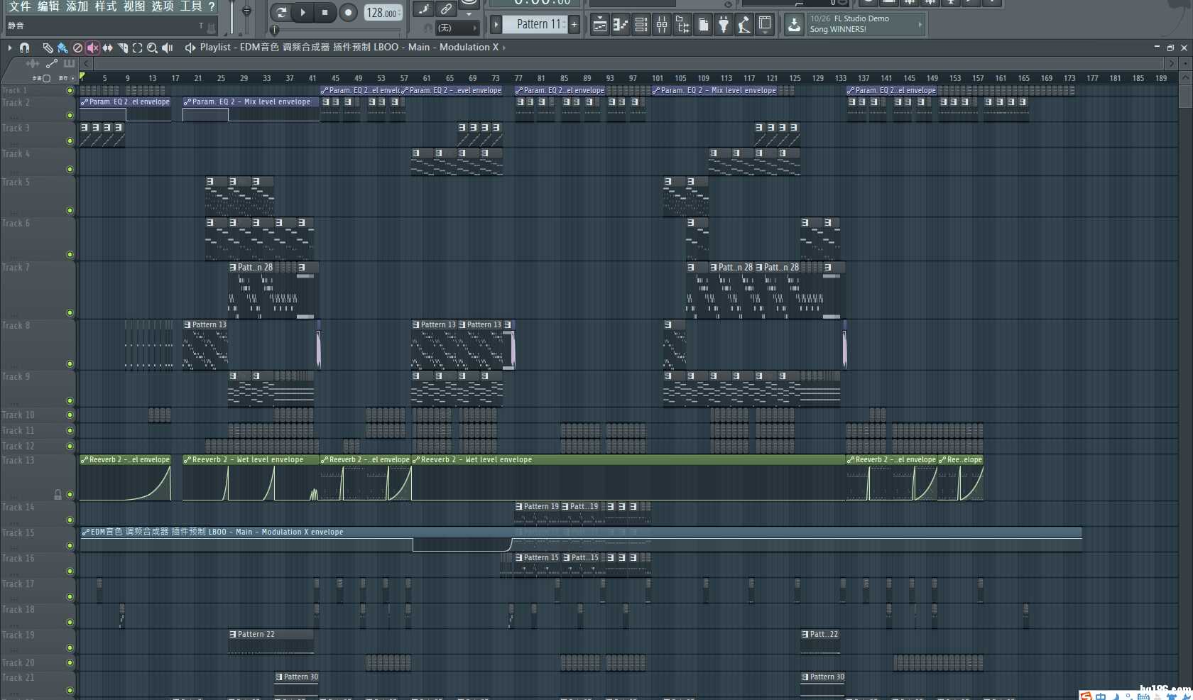1193x700 pixels.
Task: Show audio clips waveform picker
Action: pyautogui.click(x=33, y=63)
